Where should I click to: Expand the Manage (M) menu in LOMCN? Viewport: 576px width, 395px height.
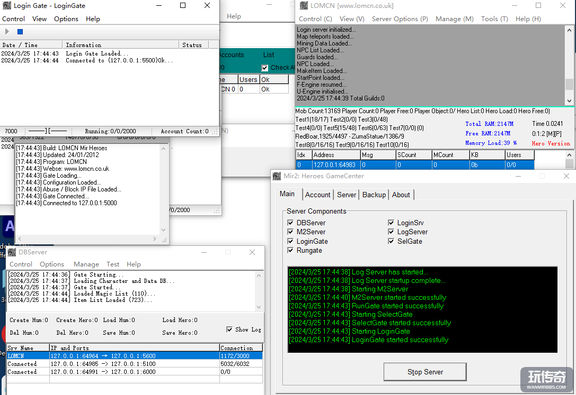(x=454, y=19)
